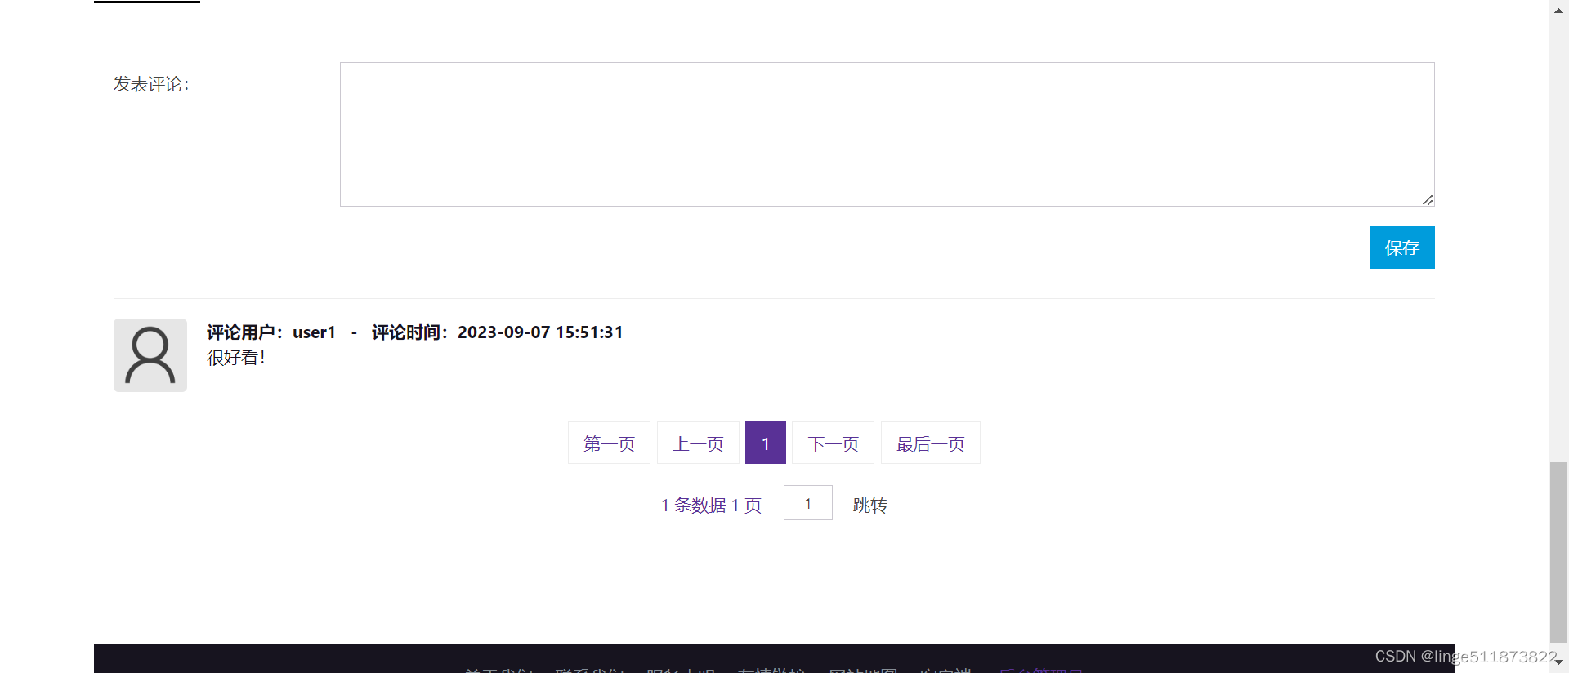Click the resize grip of the comment textarea
This screenshot has width=1569, height=673.
[x=1428, y=200]
